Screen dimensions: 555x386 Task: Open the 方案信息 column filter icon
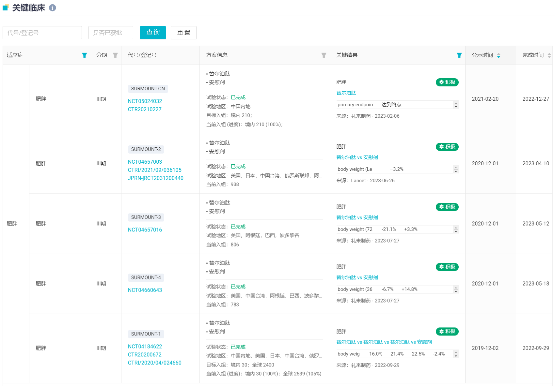324,55
